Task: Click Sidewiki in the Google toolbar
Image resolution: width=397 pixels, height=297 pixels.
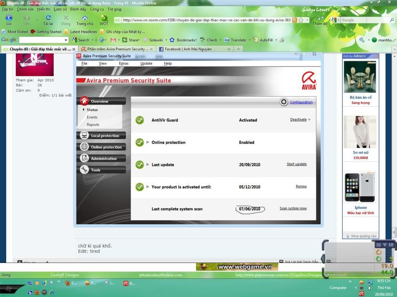Action: [153, 40]
